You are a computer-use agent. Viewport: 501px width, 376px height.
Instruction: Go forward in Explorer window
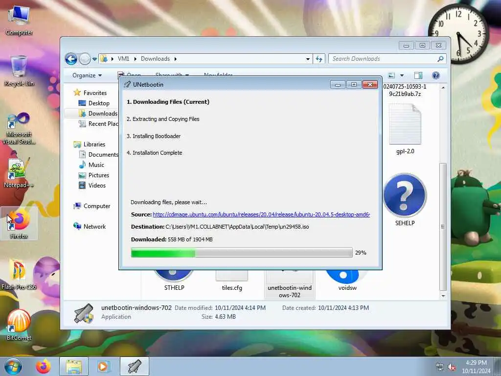tap(85, 59)
